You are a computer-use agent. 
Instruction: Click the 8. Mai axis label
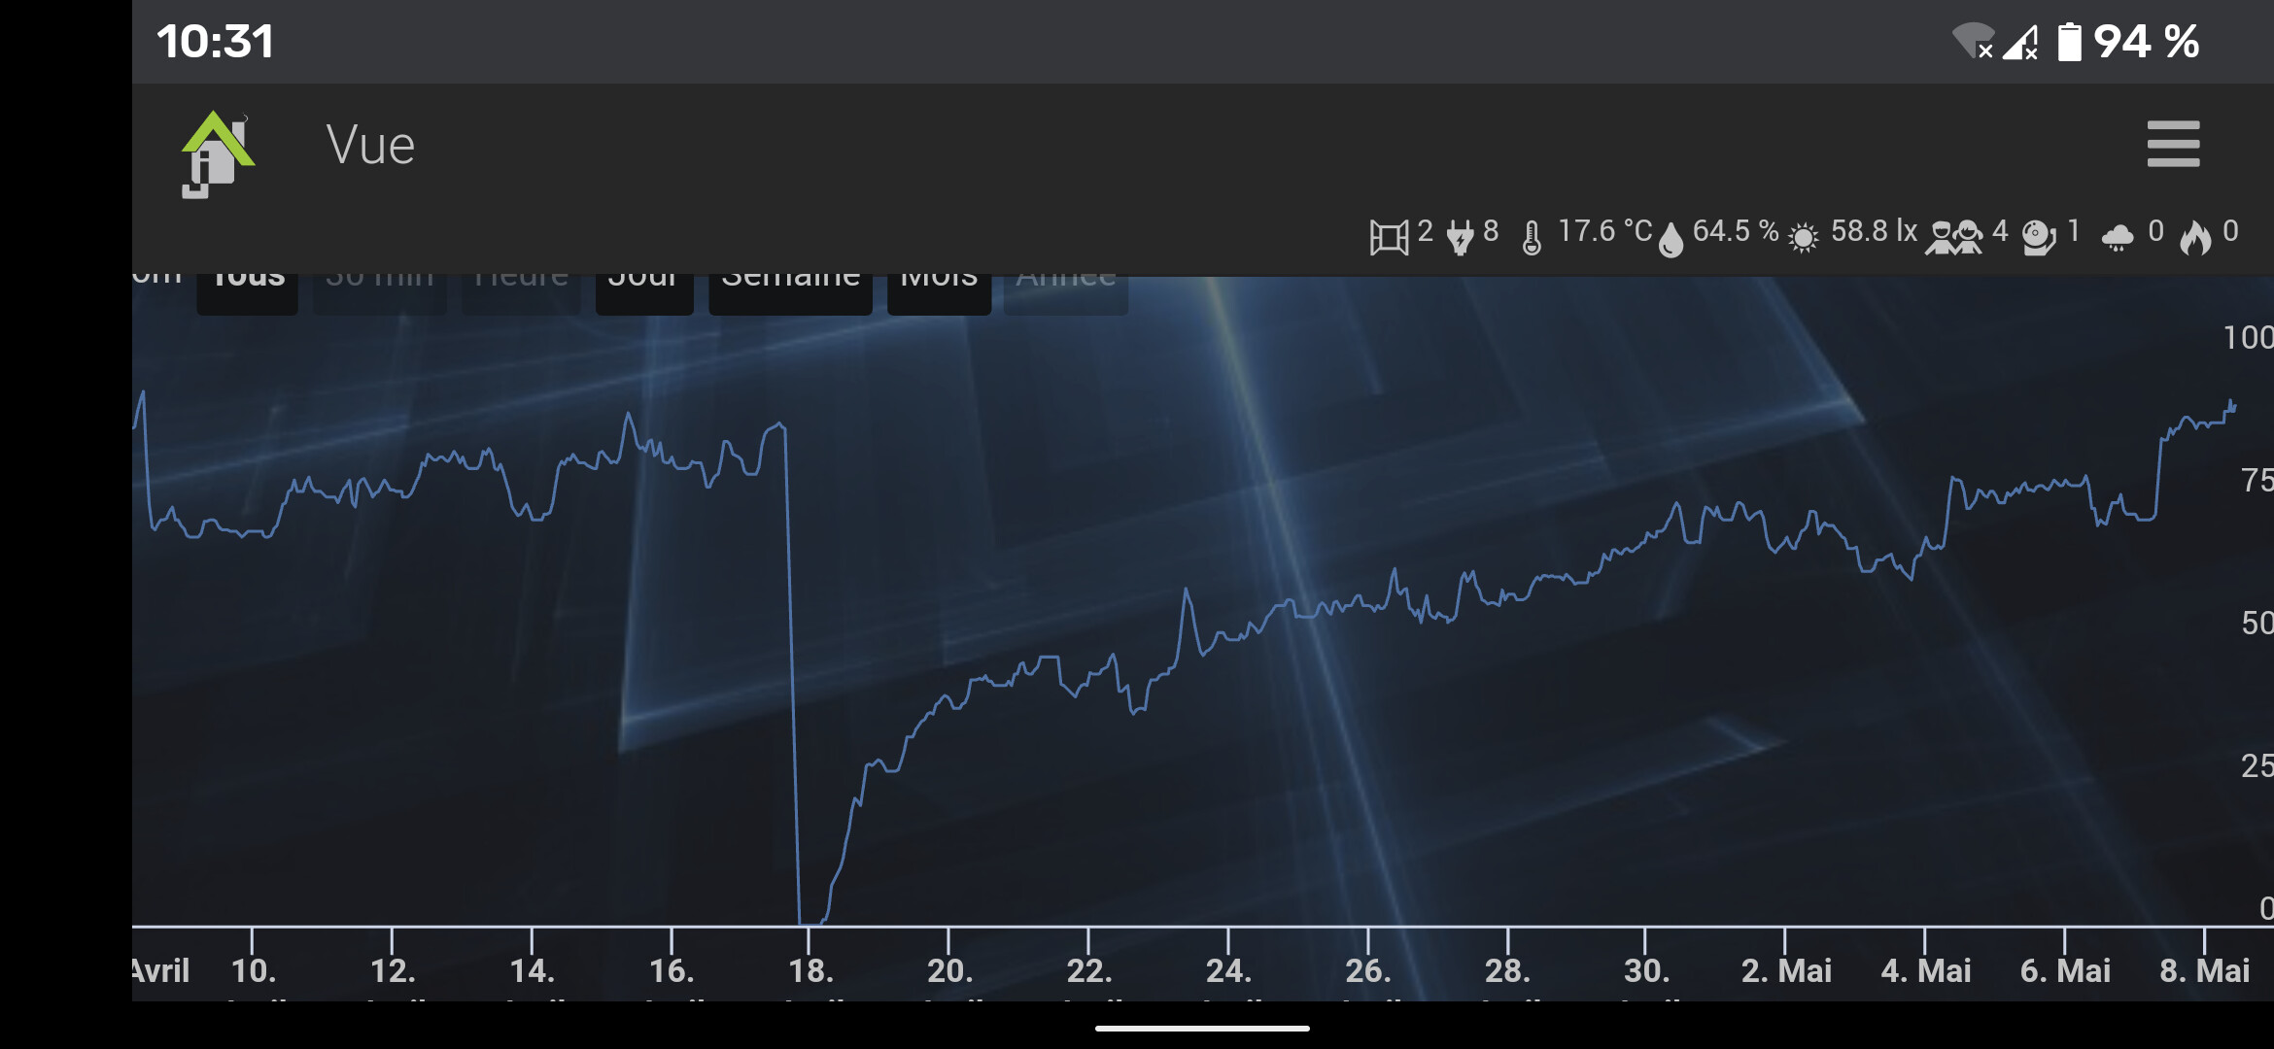coord(2204,970)
